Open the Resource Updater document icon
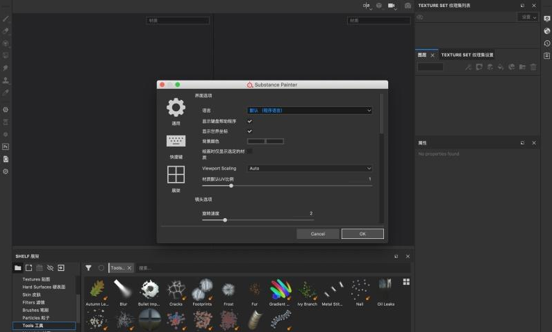Screen dimensions: 552x332 click(6, 159)
